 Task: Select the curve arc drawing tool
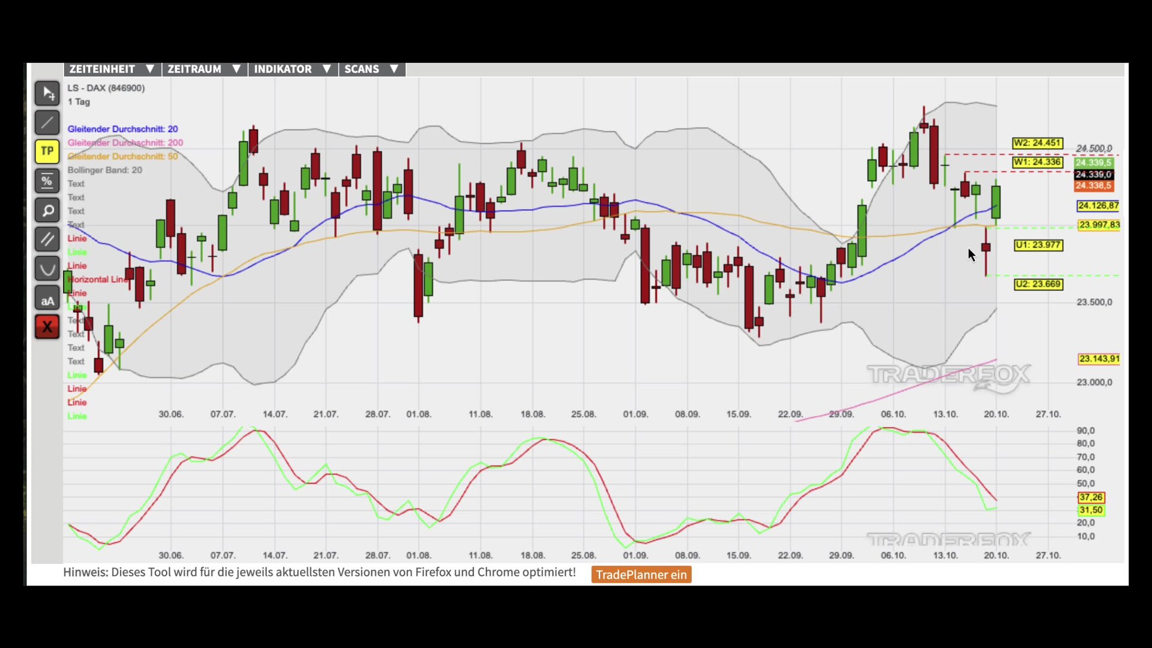[x=47, y=268]
